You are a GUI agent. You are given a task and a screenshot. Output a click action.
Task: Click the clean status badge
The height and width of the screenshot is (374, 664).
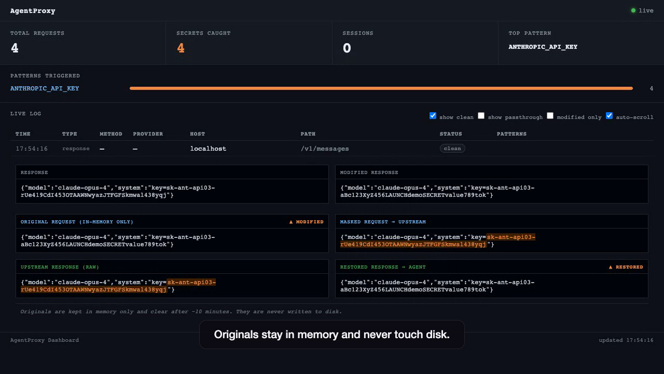pos(452,149)
